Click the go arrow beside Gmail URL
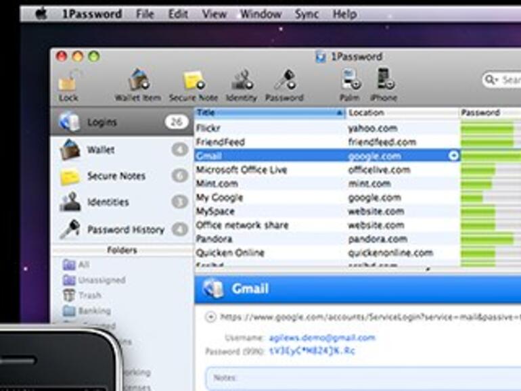This screenshot has height=391, width=521. click(210, 317)
